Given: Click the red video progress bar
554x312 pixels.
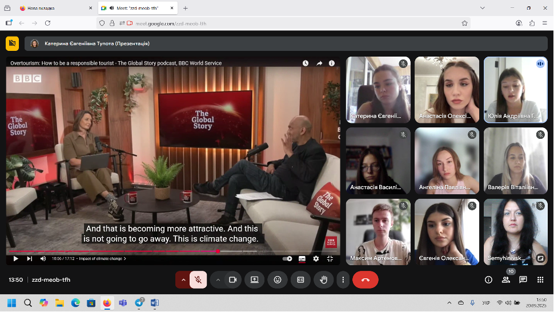Looking at the screenshot, I should click(x=114, y=251).
